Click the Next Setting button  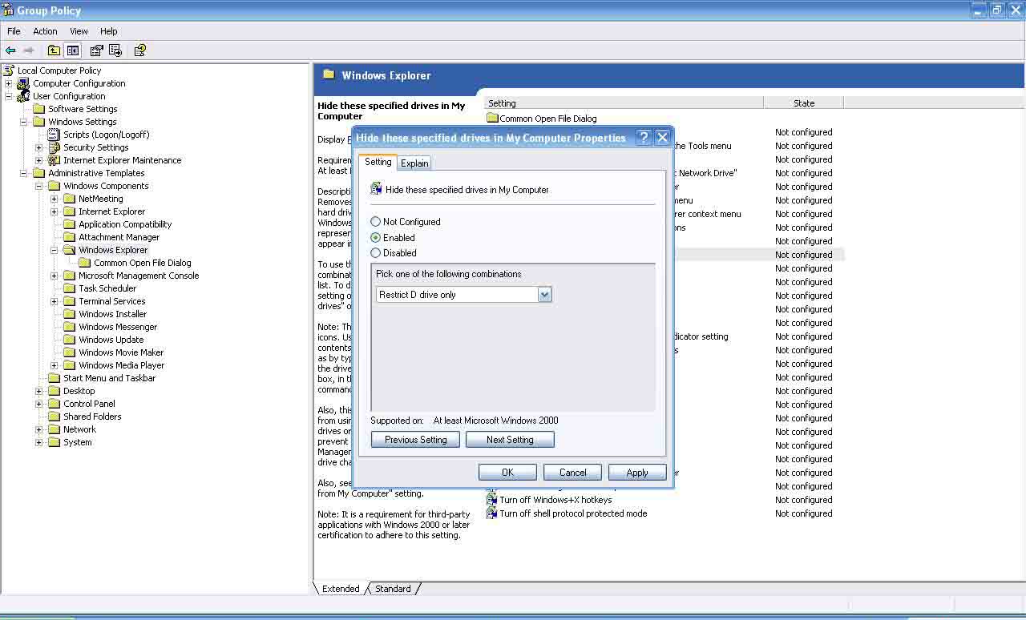point(510,440)
